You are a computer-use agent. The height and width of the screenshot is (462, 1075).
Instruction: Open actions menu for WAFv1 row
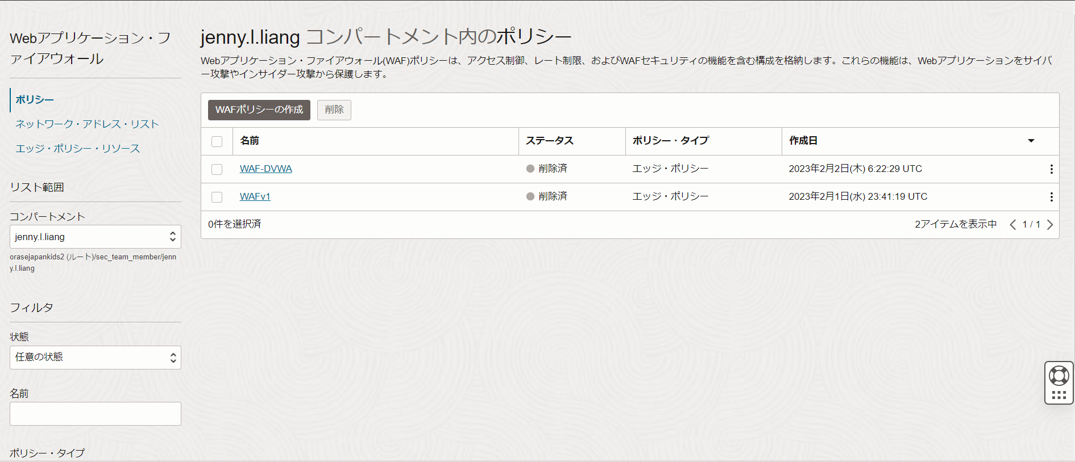click(x=1051, y=197)
